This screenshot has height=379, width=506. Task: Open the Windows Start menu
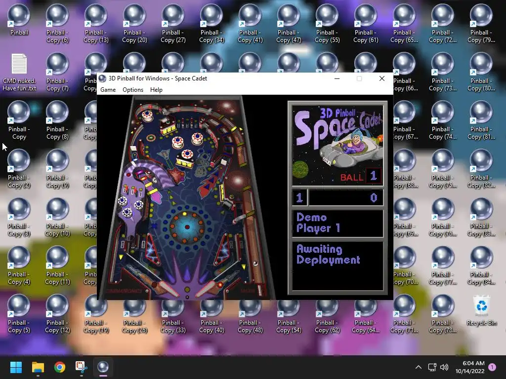pyautogui.click(x=16, y=367)
